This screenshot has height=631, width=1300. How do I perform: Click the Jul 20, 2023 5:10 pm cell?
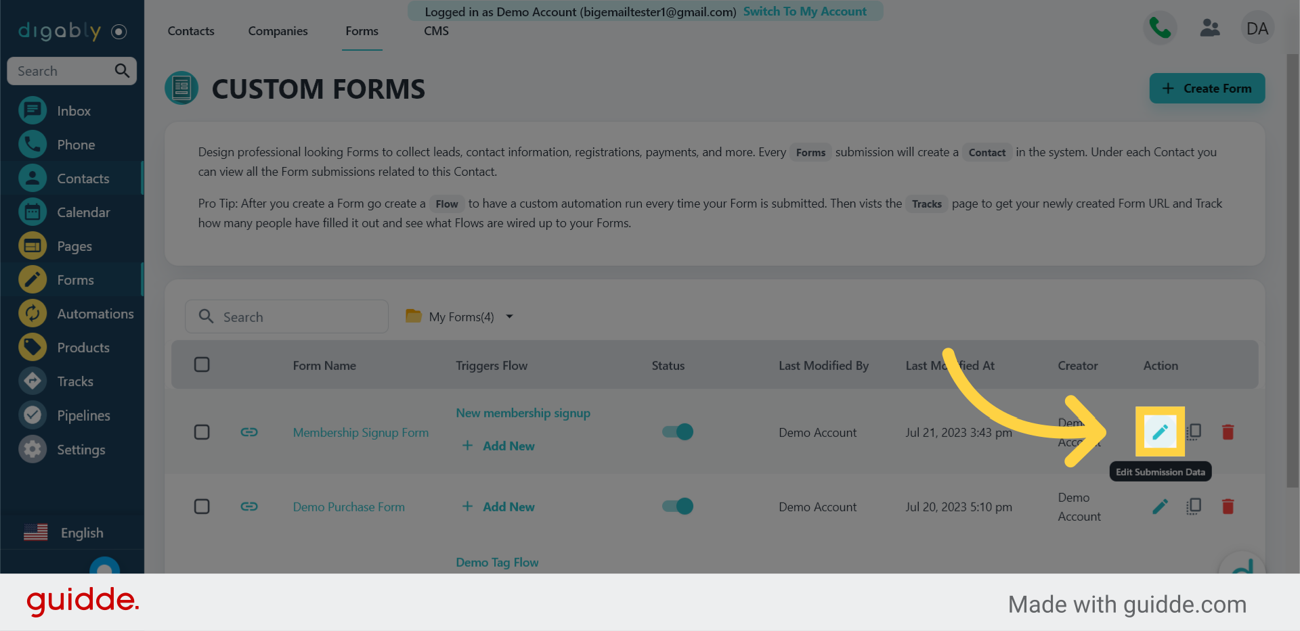(x=959, y=507)
